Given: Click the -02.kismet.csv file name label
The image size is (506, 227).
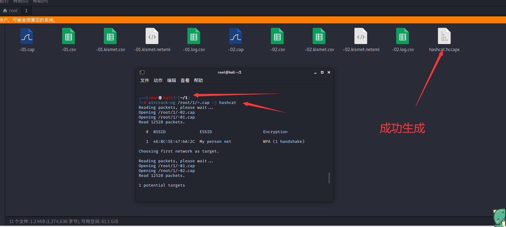Looking at the screenshot, I should 319,50.
